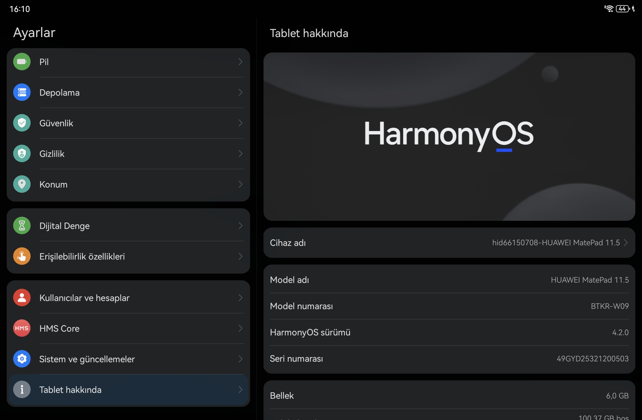Screen dimensions: 642x420
Task: Tap the Model adı row
Action: coord(449,280)
